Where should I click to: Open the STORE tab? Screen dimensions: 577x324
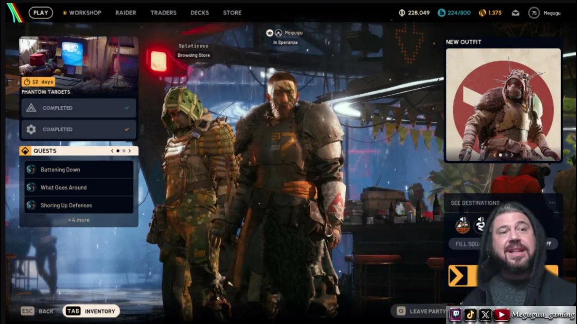232,13
